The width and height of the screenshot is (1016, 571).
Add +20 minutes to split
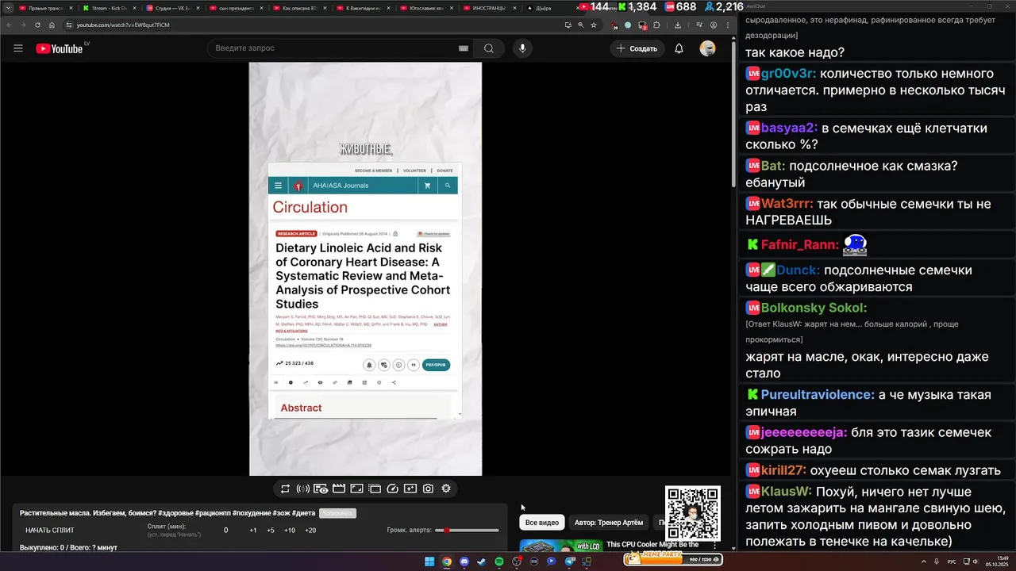tap(310, 530)
